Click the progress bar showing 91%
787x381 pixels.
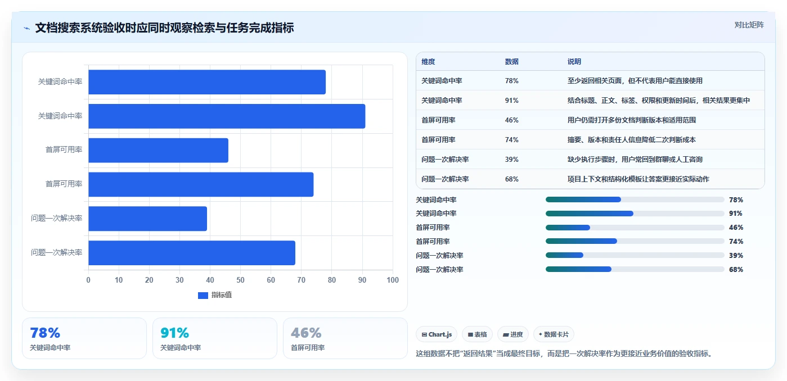click(x=635, y=214)
